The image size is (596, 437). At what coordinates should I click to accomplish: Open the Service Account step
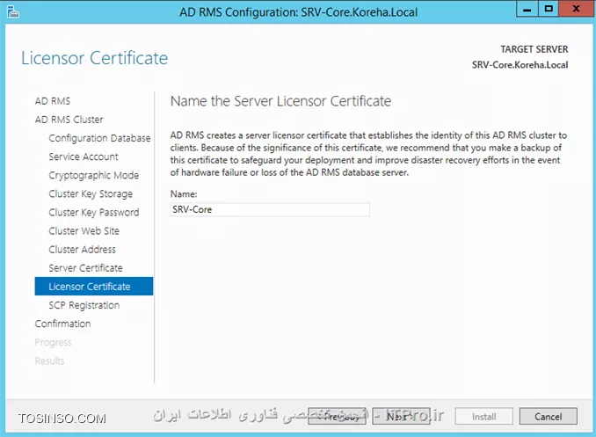[x=84, y=157]
